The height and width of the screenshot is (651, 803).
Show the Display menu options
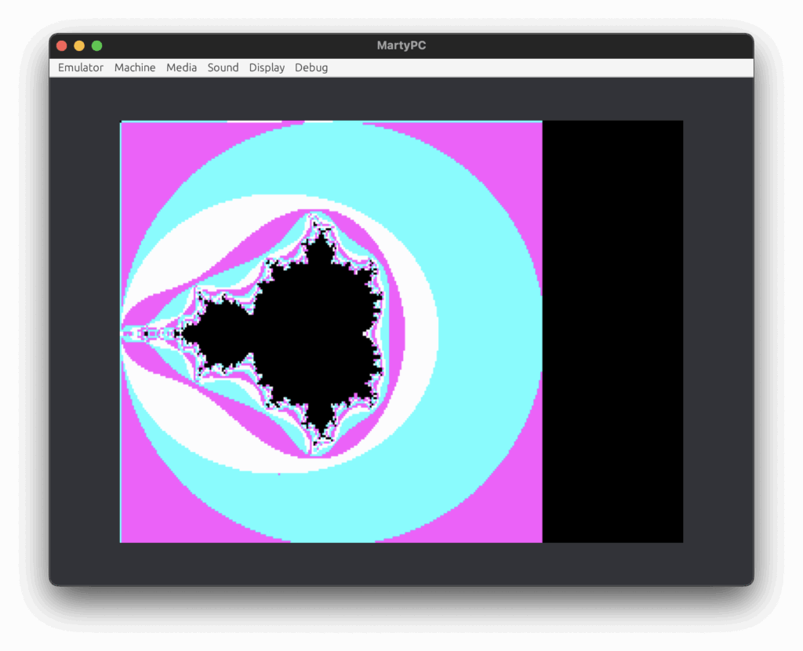[267, 67]
